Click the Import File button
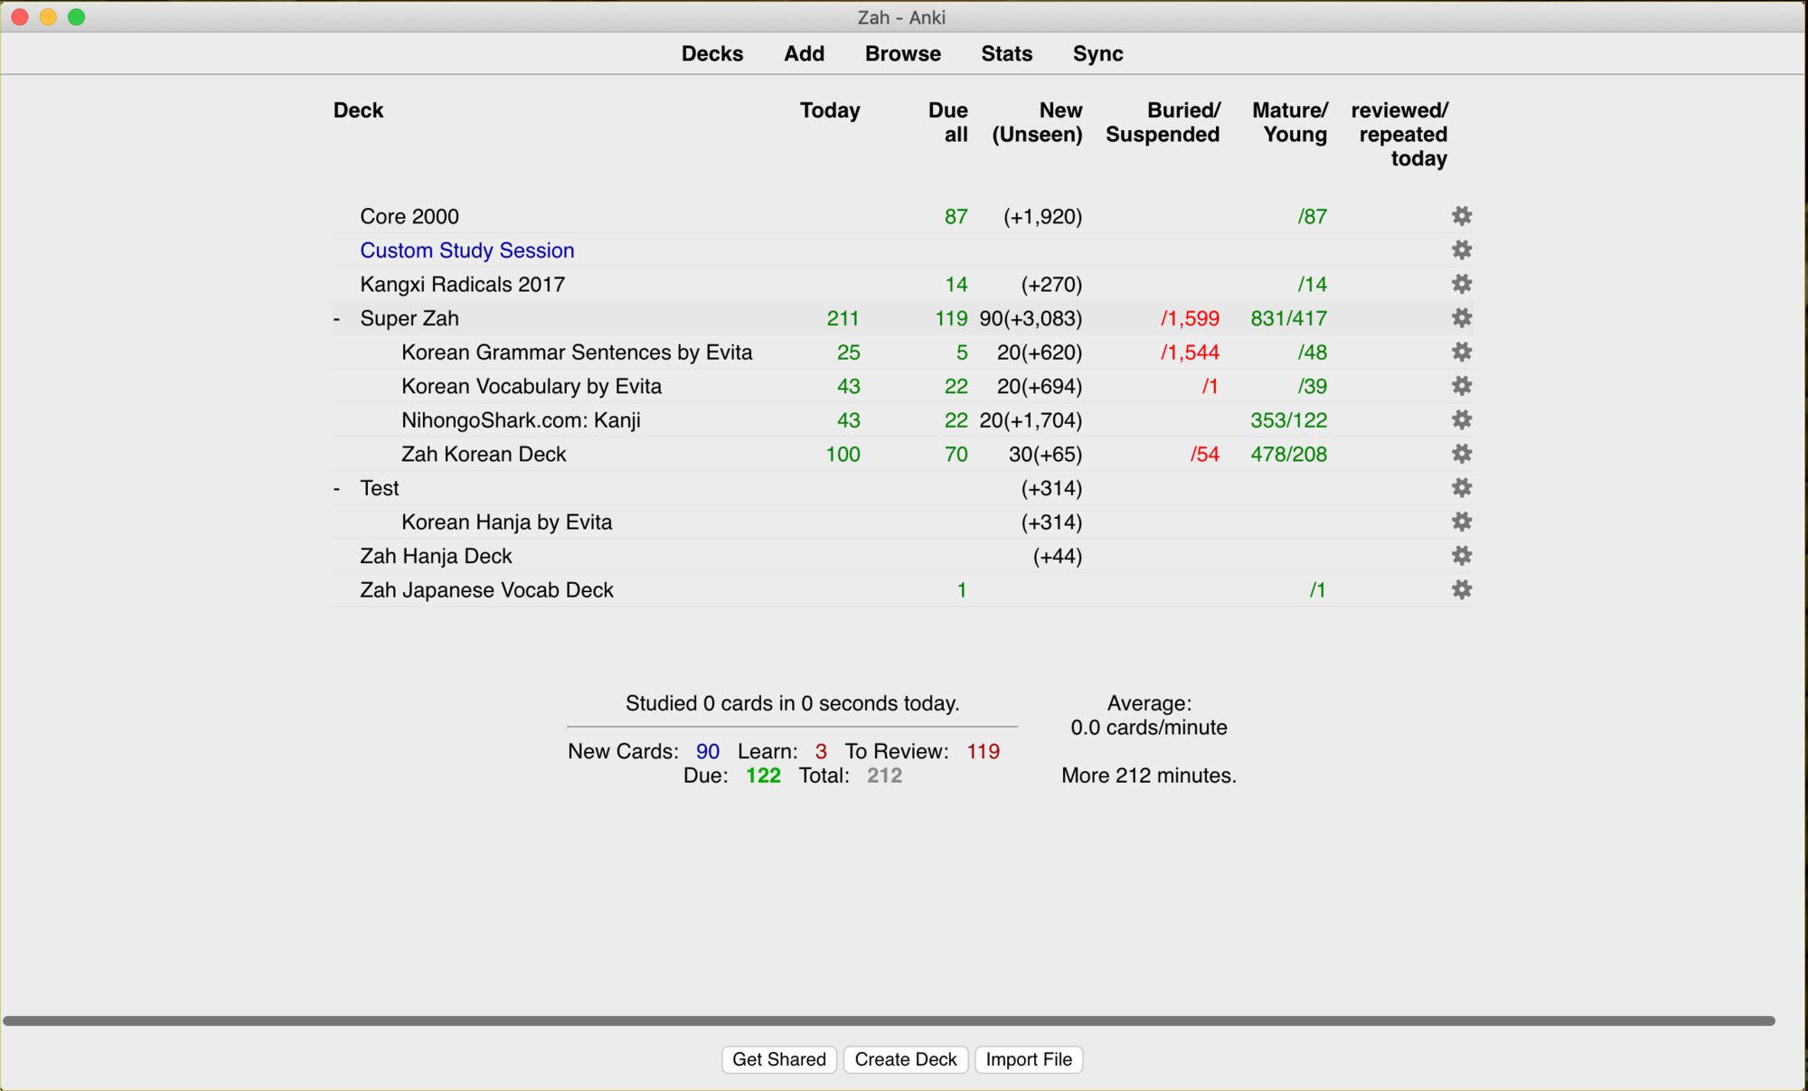Image resolution: width=1808 pixels, height=1091 pixels. pos(1029,1059)
